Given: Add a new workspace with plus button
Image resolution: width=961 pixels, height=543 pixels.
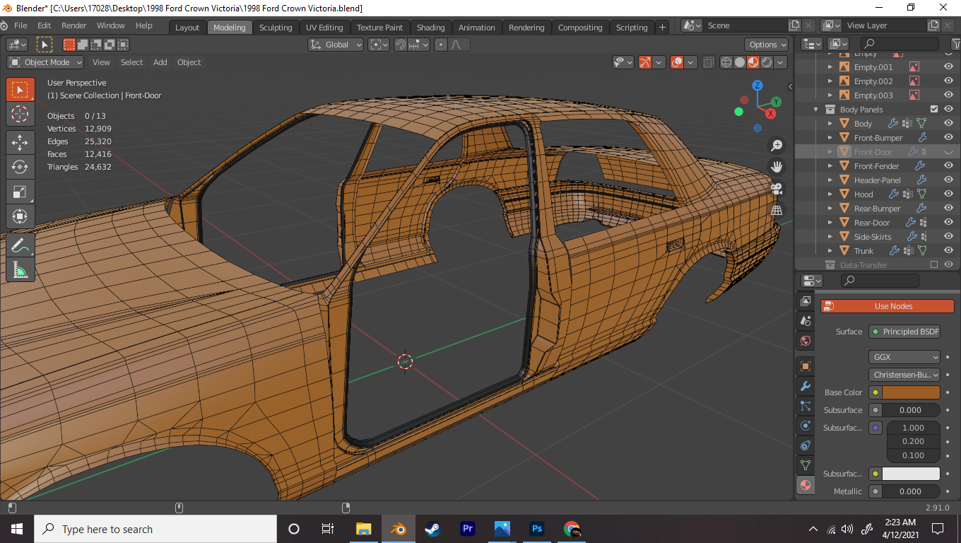Looking at the screenshot, I should pos(662,28).
